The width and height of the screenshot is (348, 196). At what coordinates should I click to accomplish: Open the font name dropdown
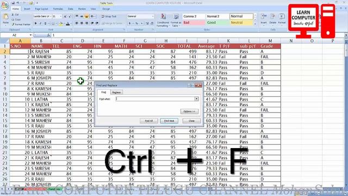point(51,16)
